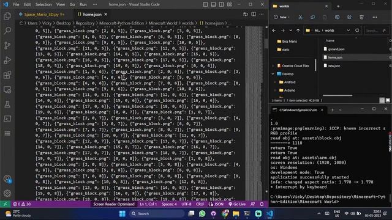Image resolution: width=392 pixels, height=220 pixels.
Task: Open Accounts icon in VS Code activity bar
Action: click(7, 179)
